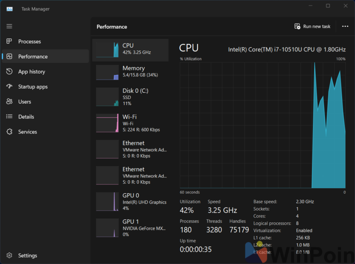Click the Run new task button
This screenshot has height=264, width=355.
click(x=312, y=26)
